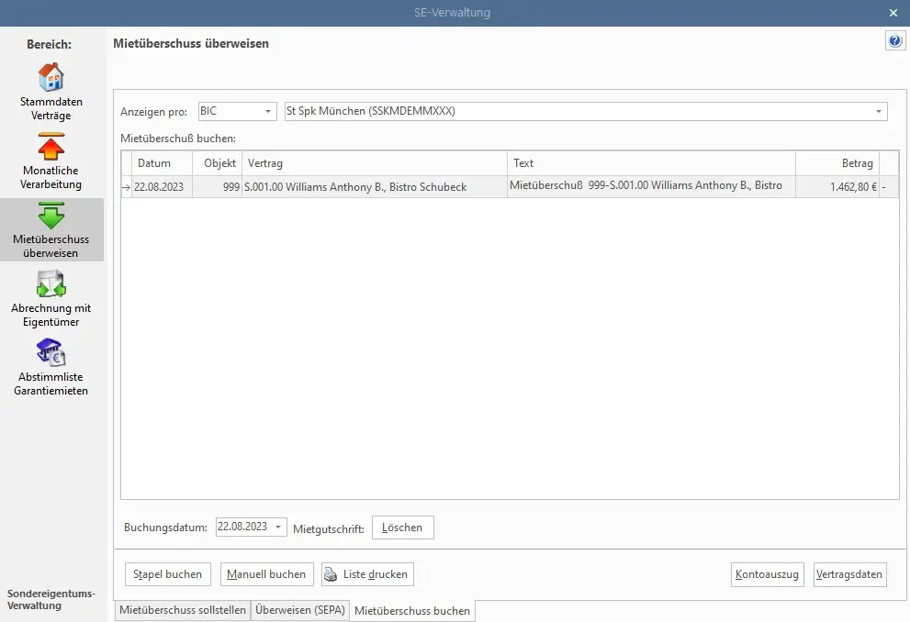Viewport: 910px width, 622px height.
Task: Click the Betrag column header
Action: (x=837, y=163)
